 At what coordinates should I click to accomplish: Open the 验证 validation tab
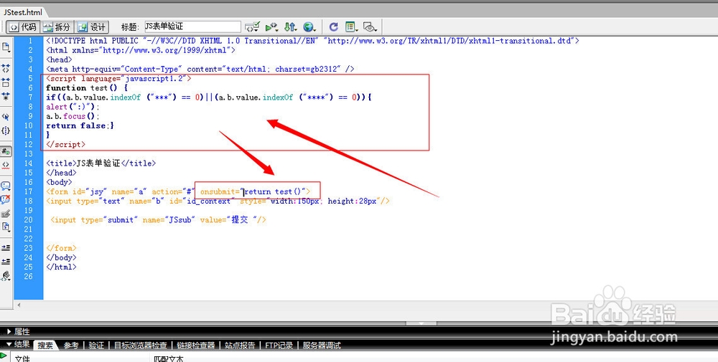pos(96,346)
